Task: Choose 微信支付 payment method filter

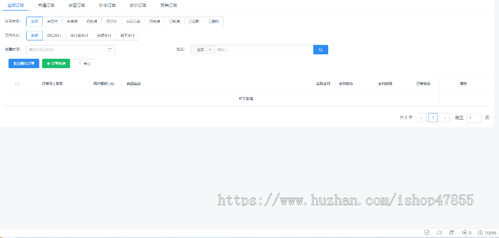Action: (x=54, y=35)
